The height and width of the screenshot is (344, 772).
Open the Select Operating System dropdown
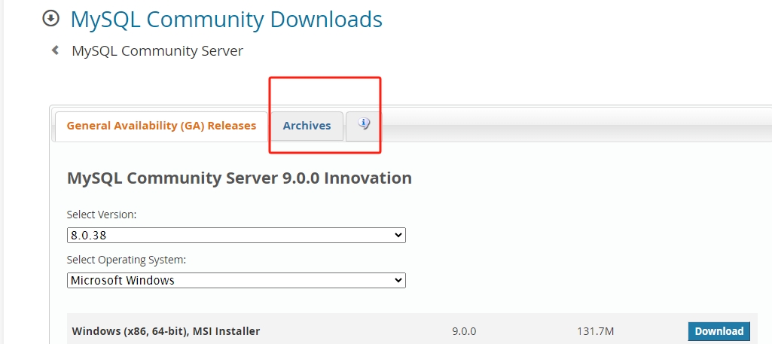pyautogui.click(x=236, y=281)
